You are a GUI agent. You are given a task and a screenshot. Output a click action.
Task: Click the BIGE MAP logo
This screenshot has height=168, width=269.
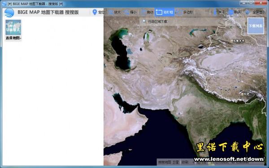tap(9, 13)
